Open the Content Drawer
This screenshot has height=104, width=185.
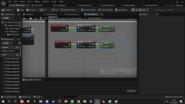point(9,97)
